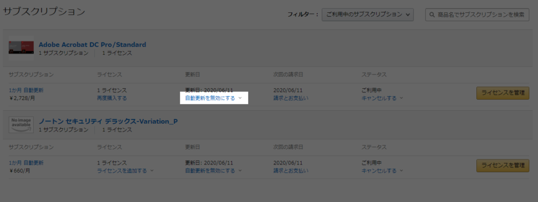Viewport: 538px width, 202px height.
Task: Expand the highlighted 自動更新を無効にする option for Adobe
Action: (214, 98)
